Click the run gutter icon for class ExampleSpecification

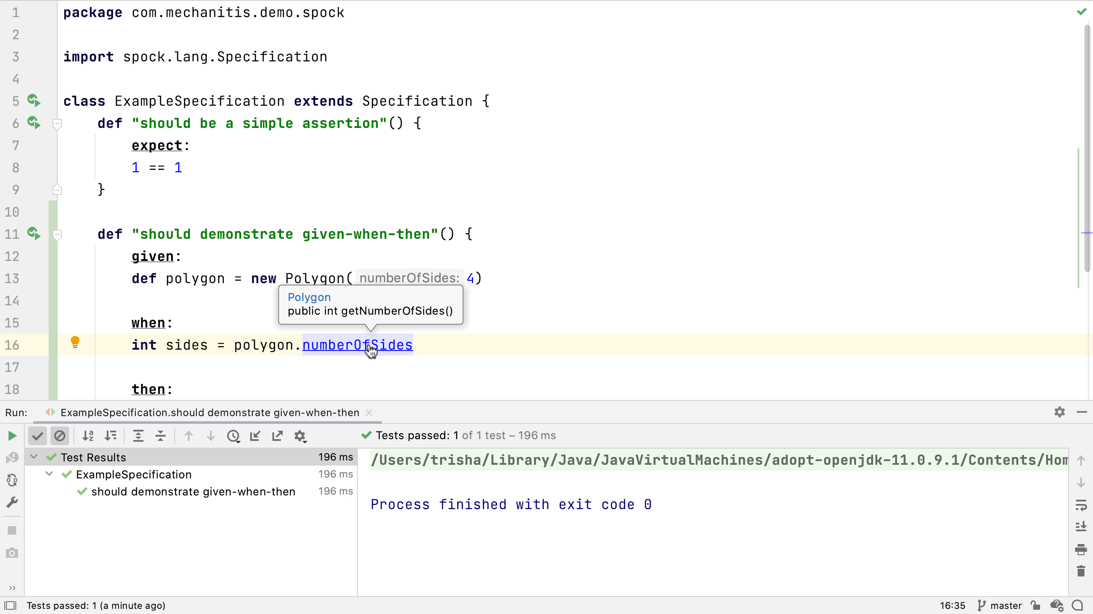pos(34,101)
